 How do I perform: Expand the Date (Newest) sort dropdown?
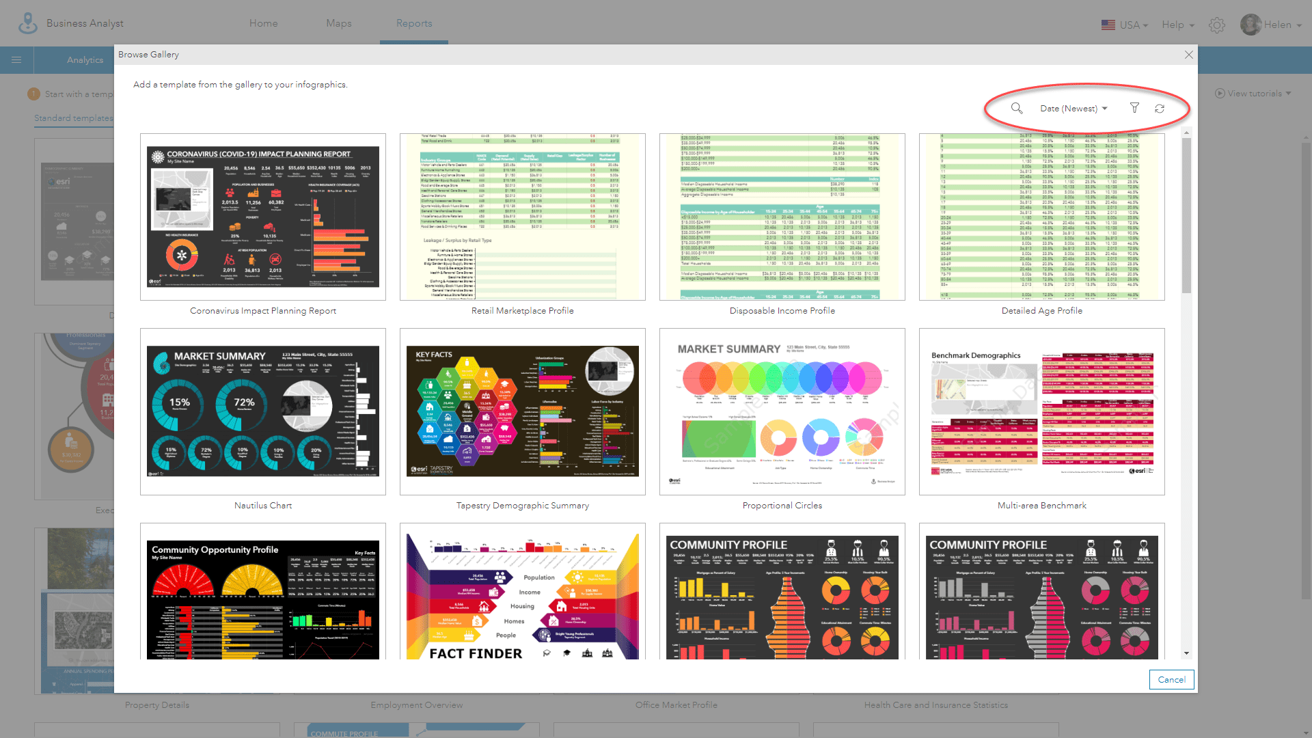click(x=1074, y=107)
